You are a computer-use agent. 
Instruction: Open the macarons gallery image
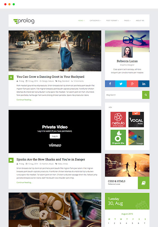point(55,206)
